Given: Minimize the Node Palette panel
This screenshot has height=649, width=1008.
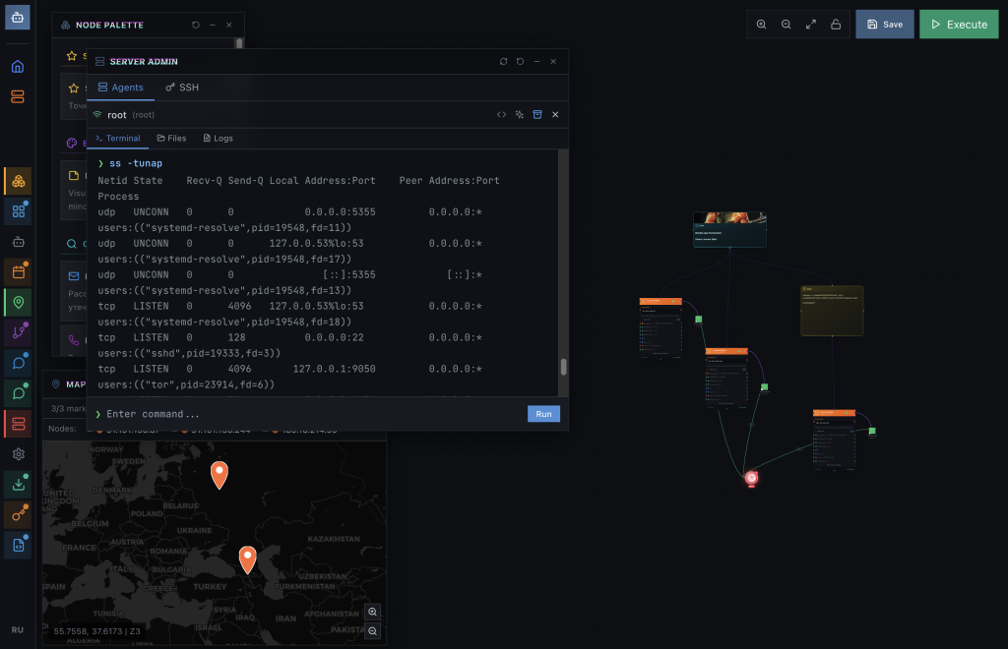Looking at the screenshot, I should pos(213,25).
